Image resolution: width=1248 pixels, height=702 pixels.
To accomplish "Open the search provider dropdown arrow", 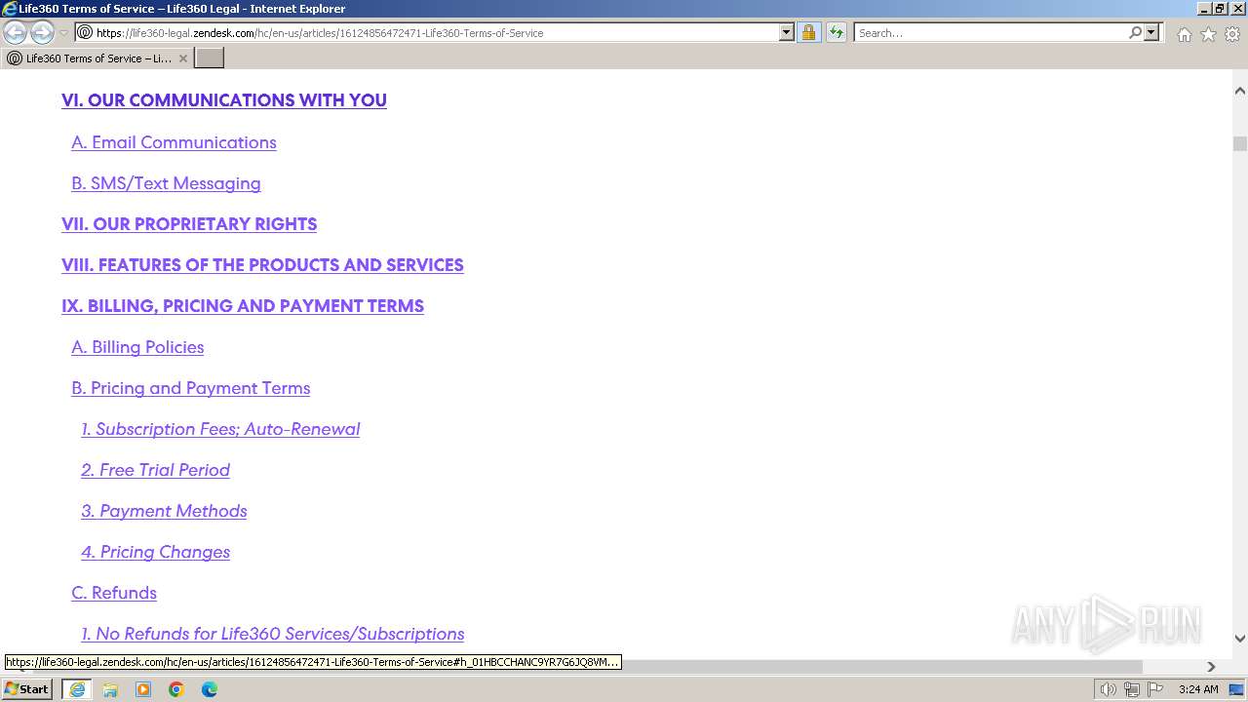I will point(1151,32).
